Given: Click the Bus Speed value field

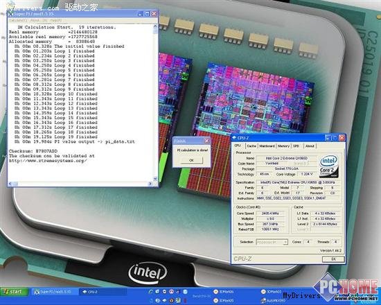Looking at the screenshot, I should 270,224.
